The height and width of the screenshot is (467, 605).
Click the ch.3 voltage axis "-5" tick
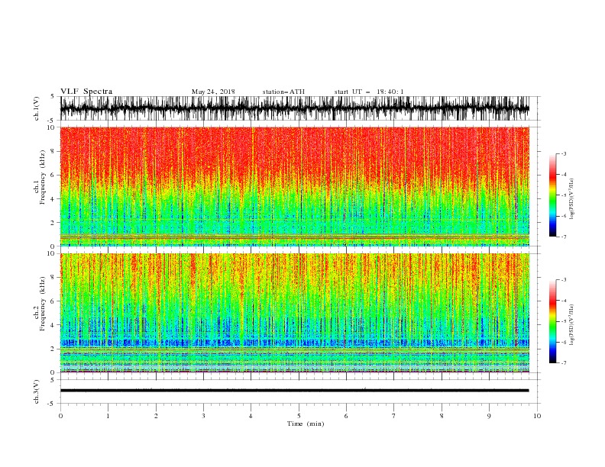click(52, 404)
